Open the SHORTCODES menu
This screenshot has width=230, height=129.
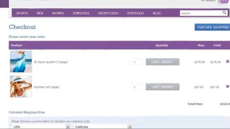tap(108, 13)
